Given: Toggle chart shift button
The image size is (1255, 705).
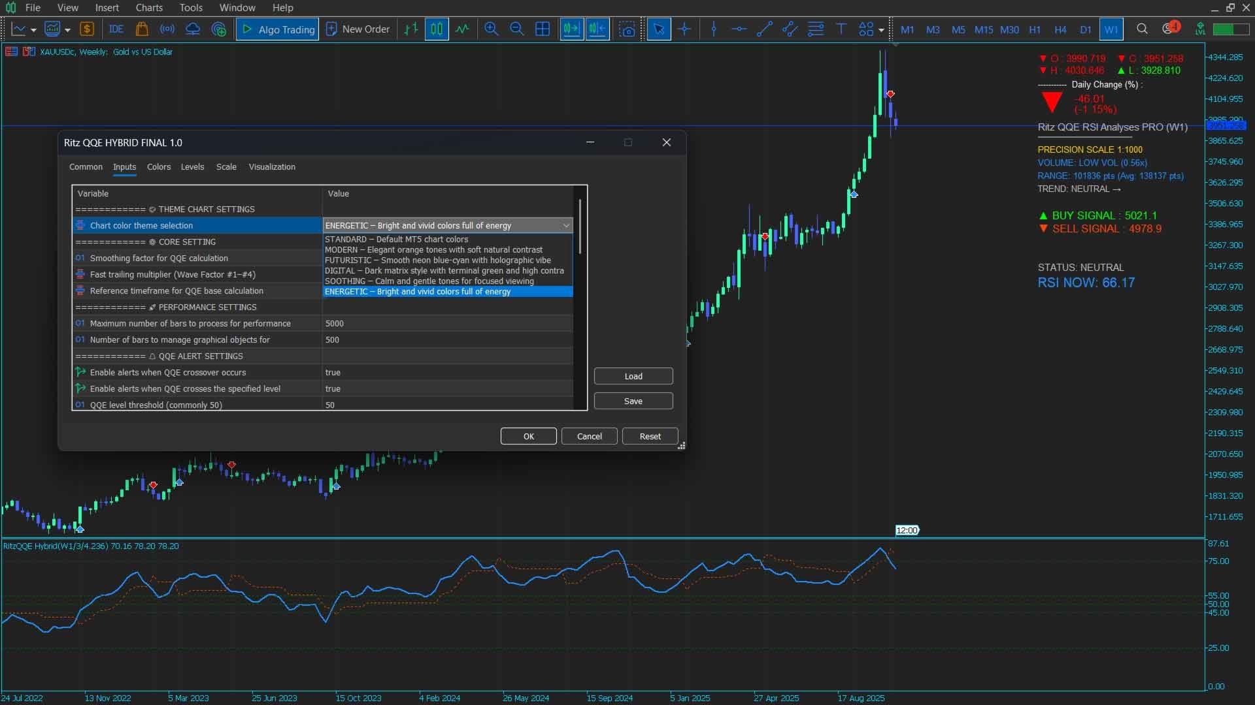Looking at the screenshot, I should (x=597, y=29).
